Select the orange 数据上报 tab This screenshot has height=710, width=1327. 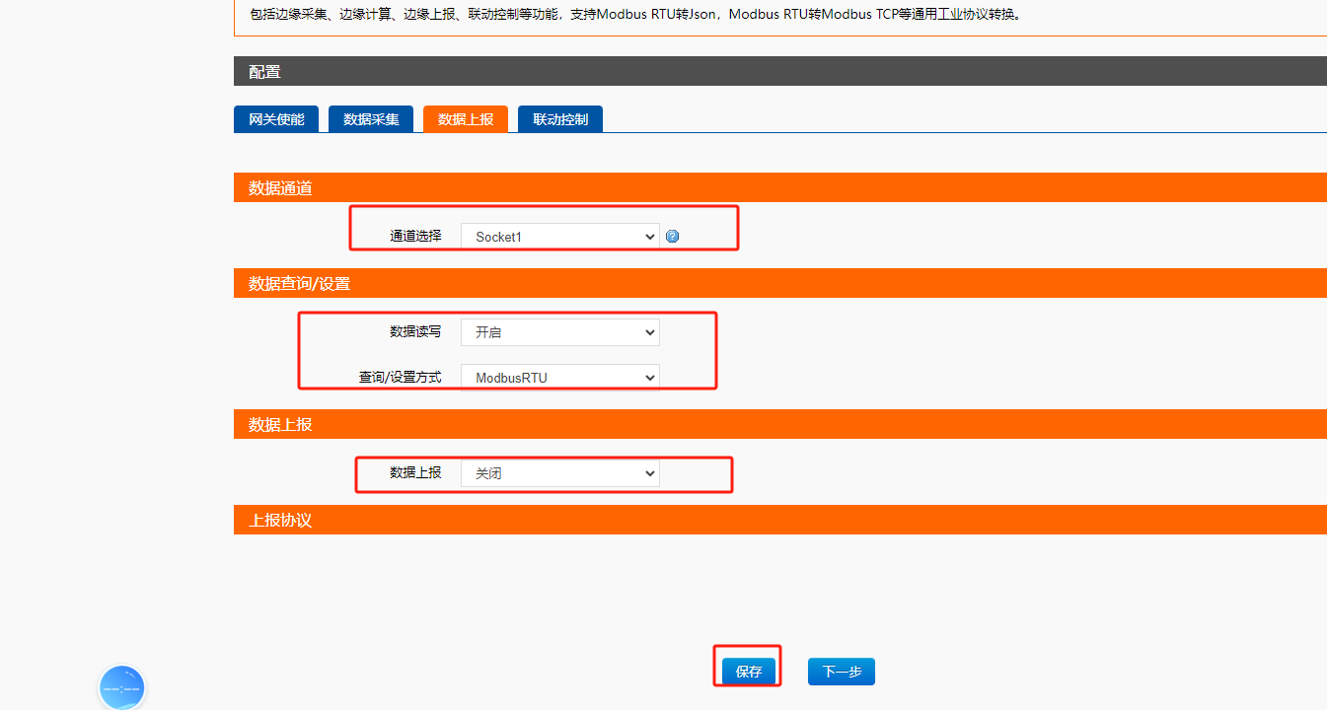click(466, 119)
